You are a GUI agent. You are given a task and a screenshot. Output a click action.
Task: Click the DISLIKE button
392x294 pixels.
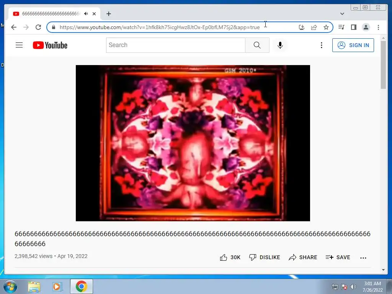tap(265, 257)
